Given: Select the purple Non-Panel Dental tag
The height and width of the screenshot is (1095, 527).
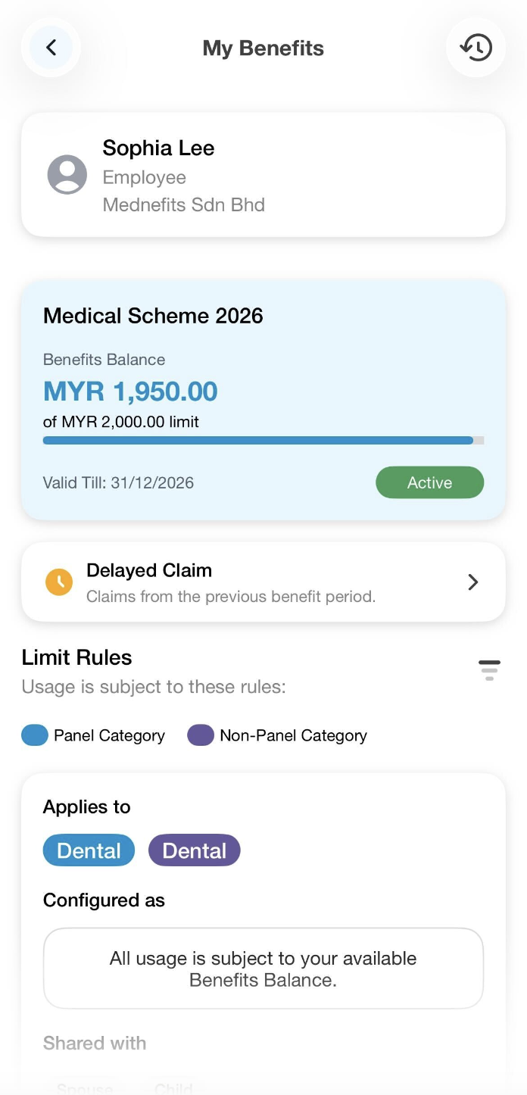Looking at the screenshot, I should (195, 850).
